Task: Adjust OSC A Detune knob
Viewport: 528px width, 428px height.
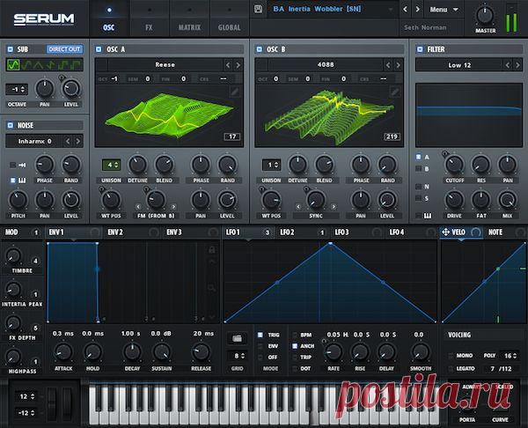Action: 138,165
